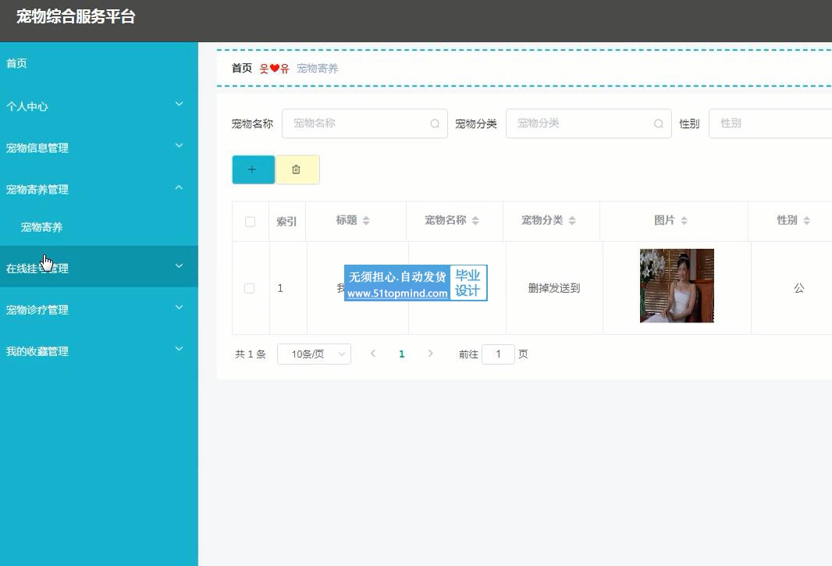
Task: Click the 索引 column header
Action: pyautogui.click(x=286, y=222)
